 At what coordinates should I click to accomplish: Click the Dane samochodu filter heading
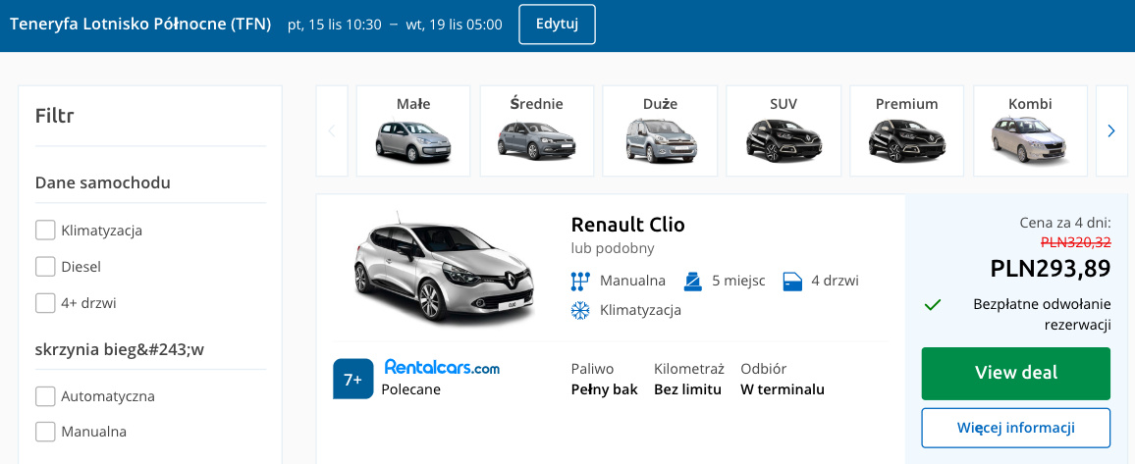point(103,182)
